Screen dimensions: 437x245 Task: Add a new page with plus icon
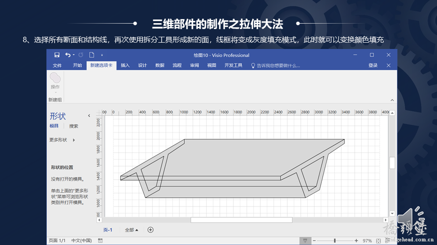[x=151, y=230]
